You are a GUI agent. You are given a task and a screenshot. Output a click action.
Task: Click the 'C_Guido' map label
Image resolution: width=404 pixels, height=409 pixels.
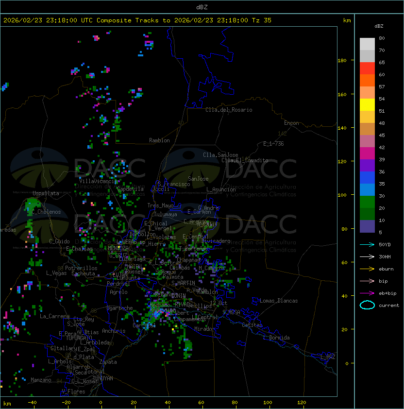tap(59, 241)
